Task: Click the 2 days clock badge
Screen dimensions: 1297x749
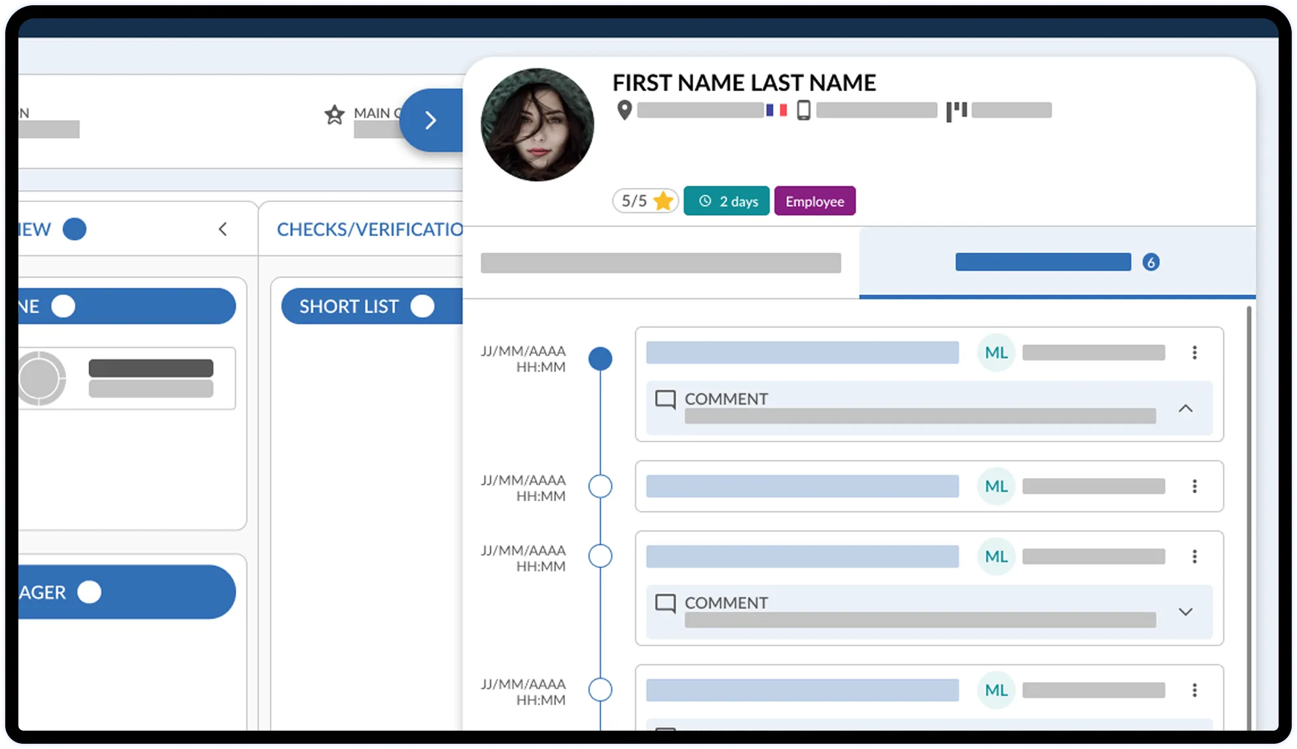Action: pos(727,201)
